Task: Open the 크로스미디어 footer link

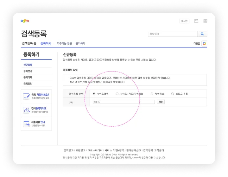Action: [95, 150]
